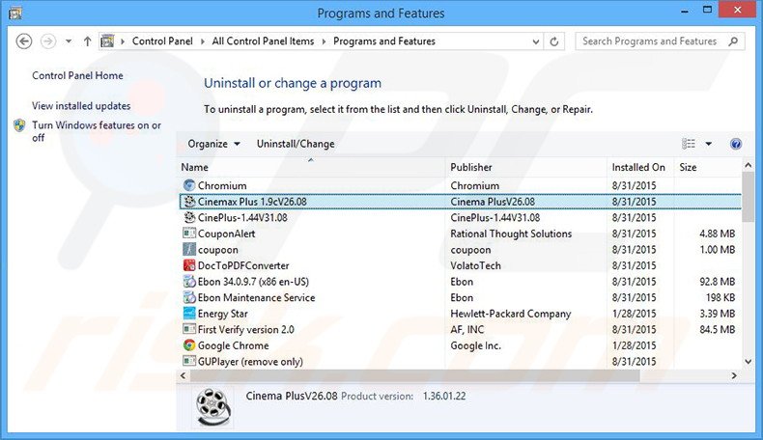The height and width of the screenshot is (440, 763).
Task: Click the large film reel details icon
Action: coord(213,407)
